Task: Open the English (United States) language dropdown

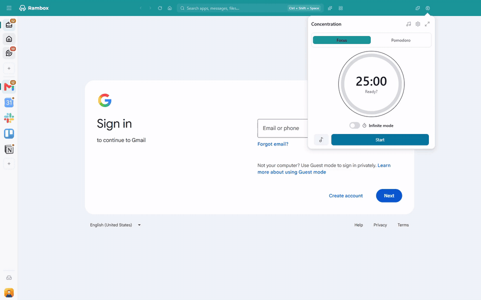Action: point(115,225)
